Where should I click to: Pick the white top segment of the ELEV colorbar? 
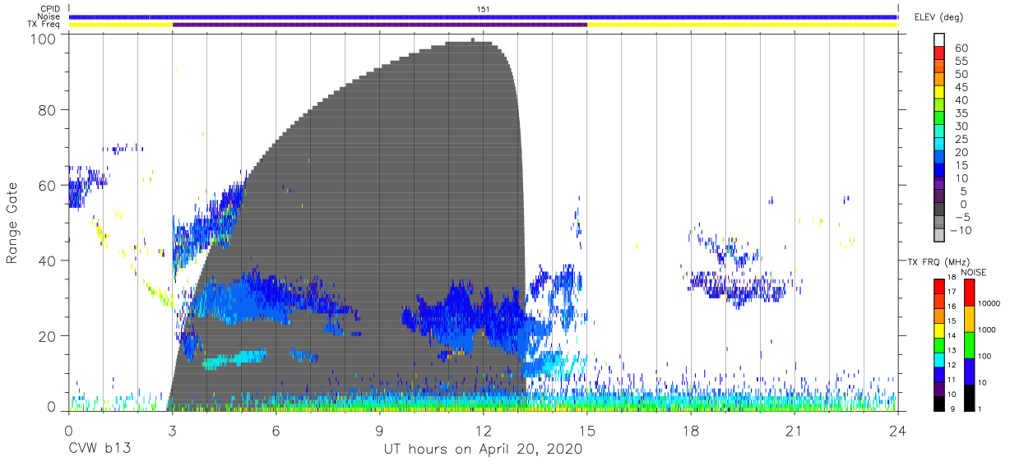click(x=939, y=39)
